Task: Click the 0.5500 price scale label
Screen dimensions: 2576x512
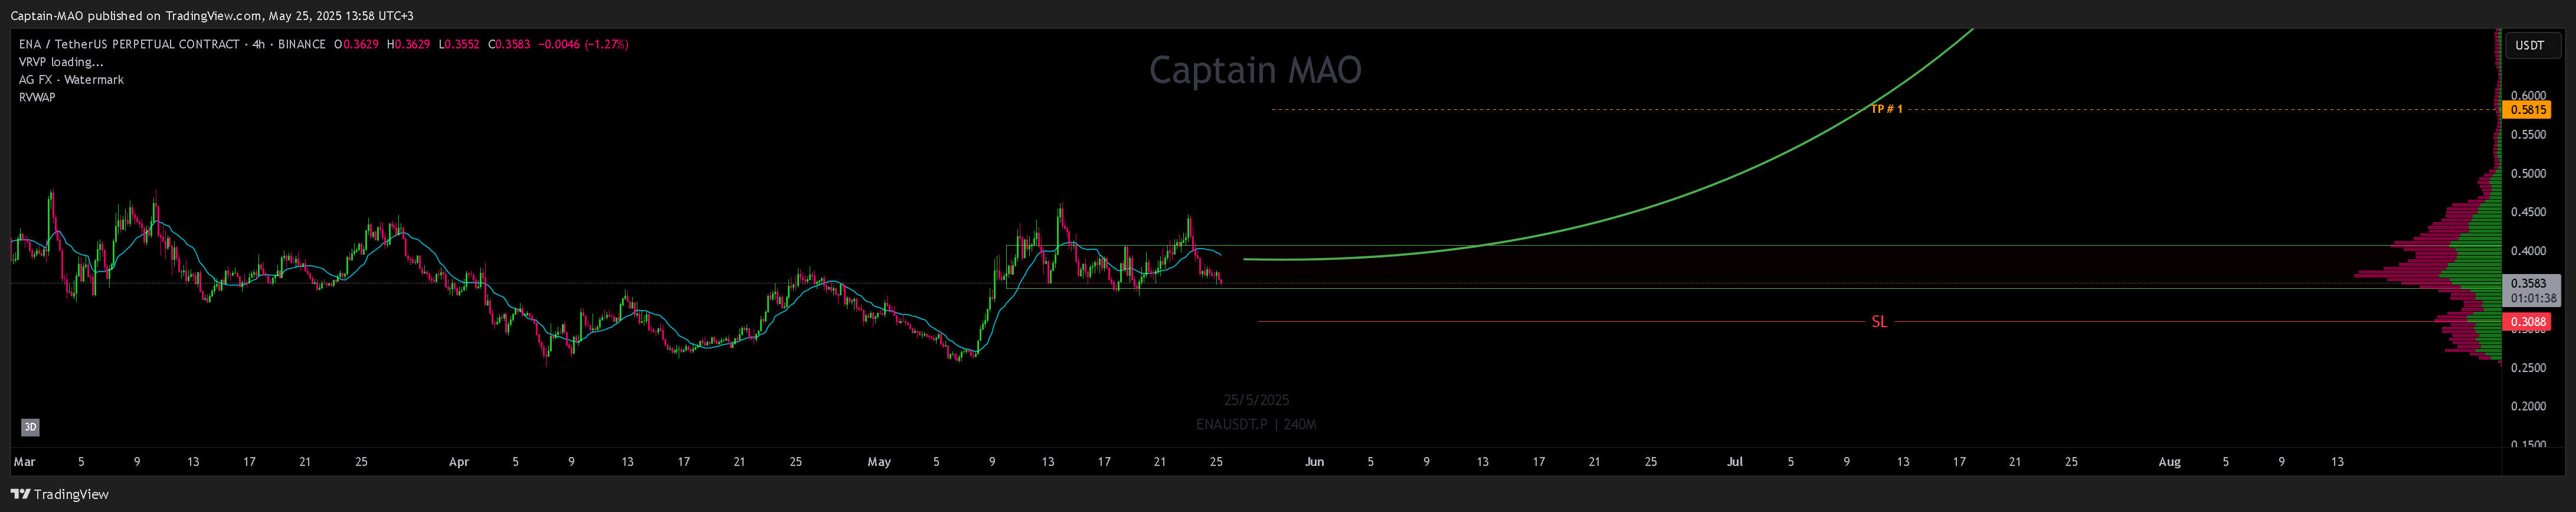Action: (2528, 135)
